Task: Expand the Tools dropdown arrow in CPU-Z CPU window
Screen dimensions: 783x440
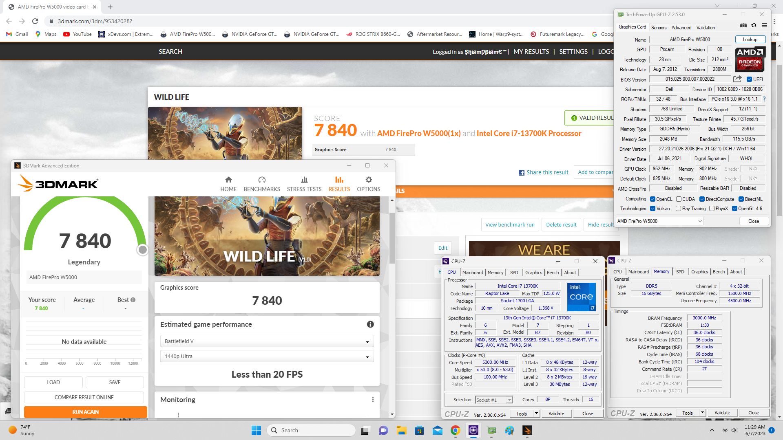Action: pos(536,414)
